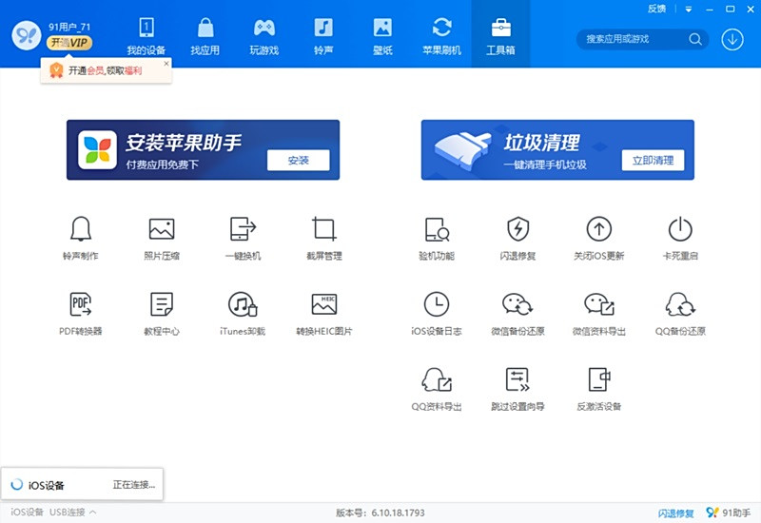Open the 截屏管理 screenshot manager
The height and width of the screenshot is (523, 761).
[x=324, y=229]
